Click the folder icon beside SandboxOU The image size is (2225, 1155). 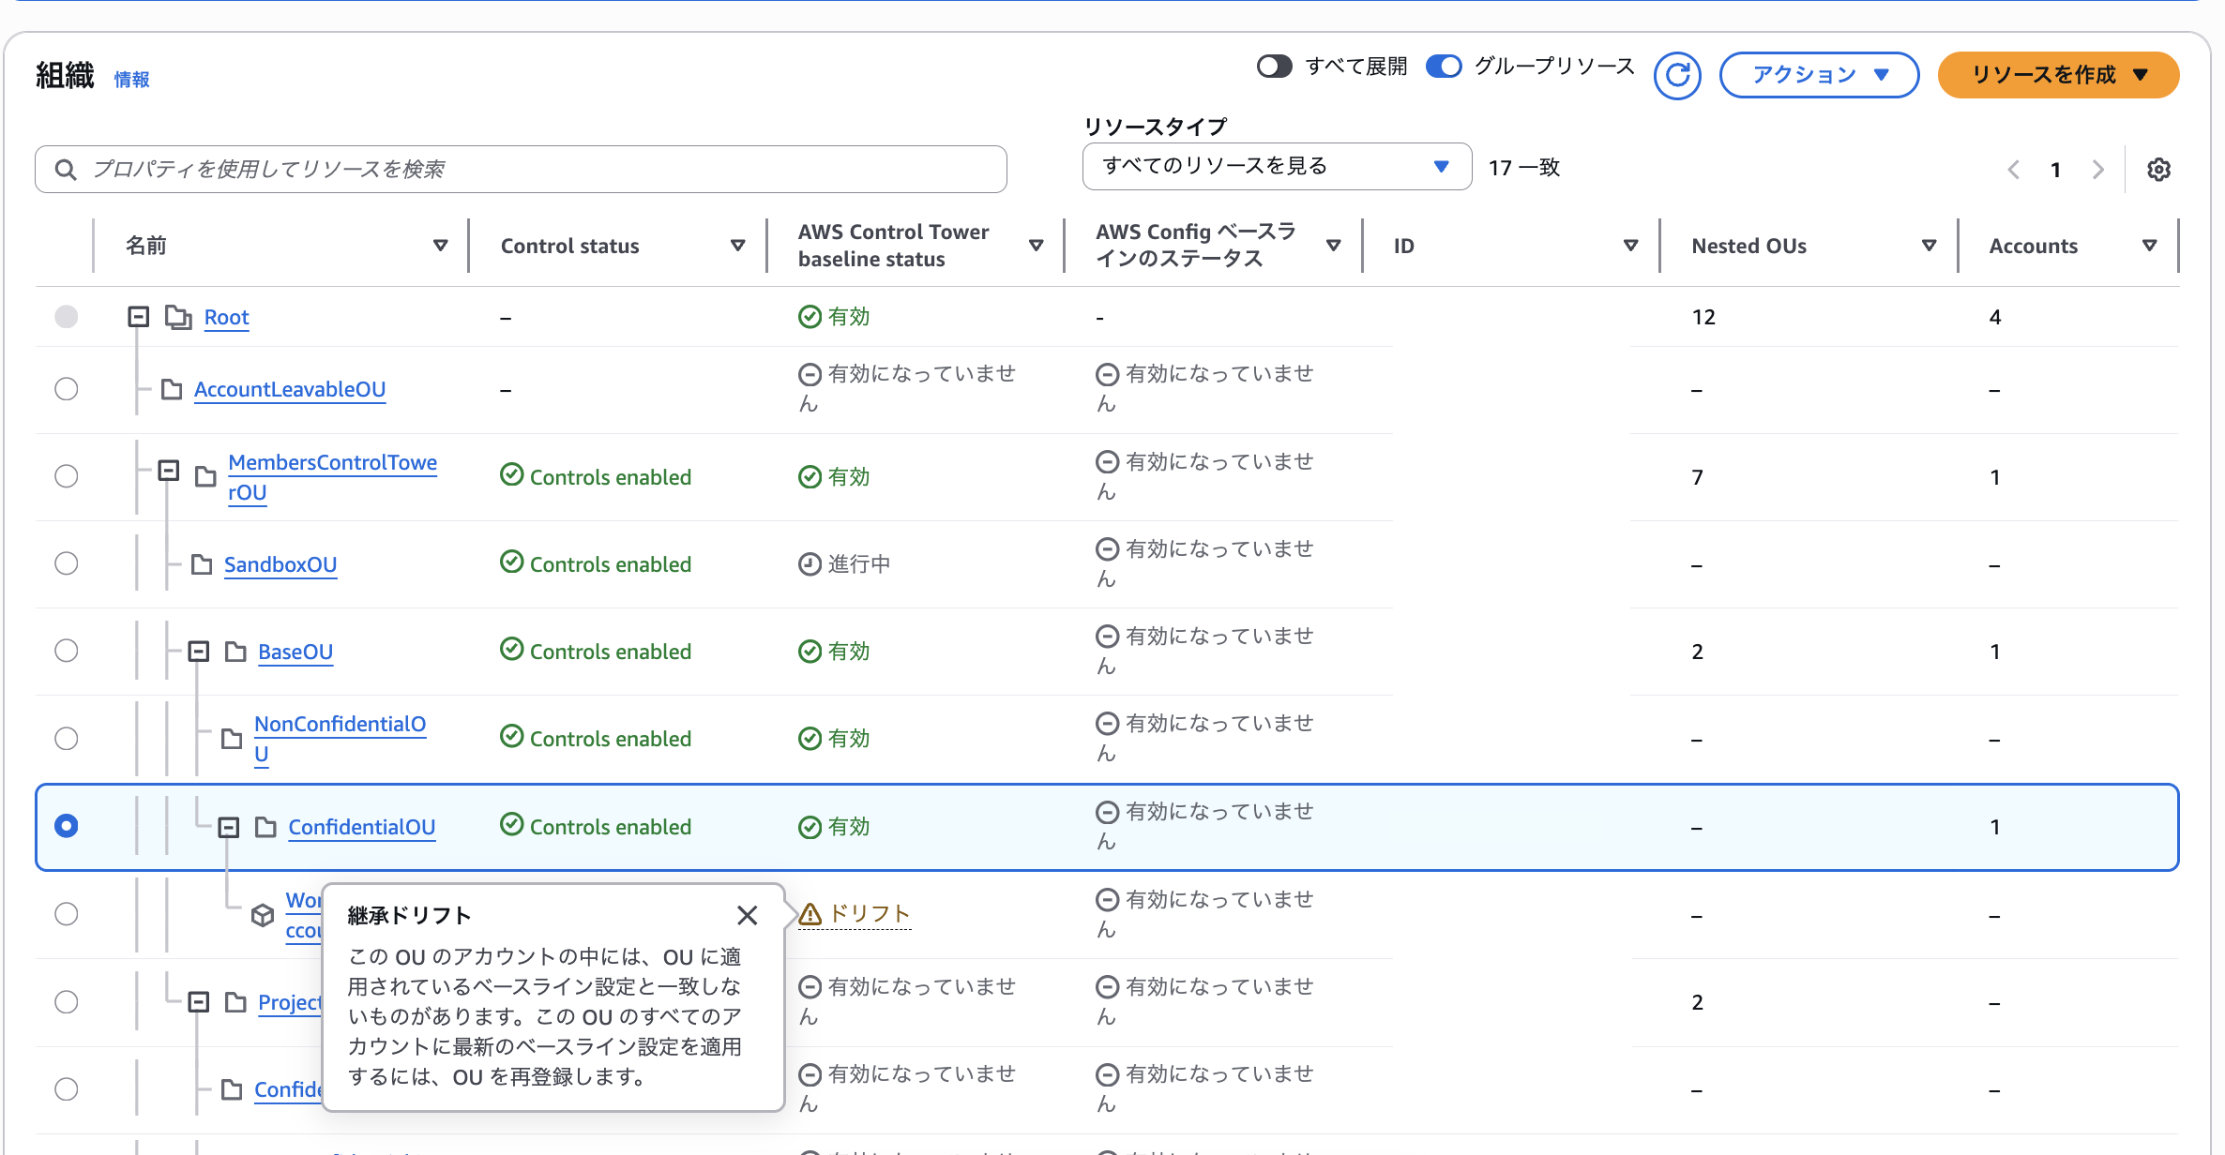click(x=201, y=563)
